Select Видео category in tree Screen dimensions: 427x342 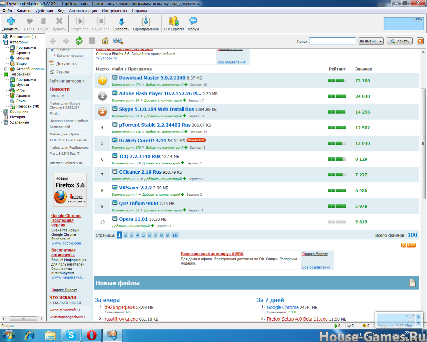21,63
